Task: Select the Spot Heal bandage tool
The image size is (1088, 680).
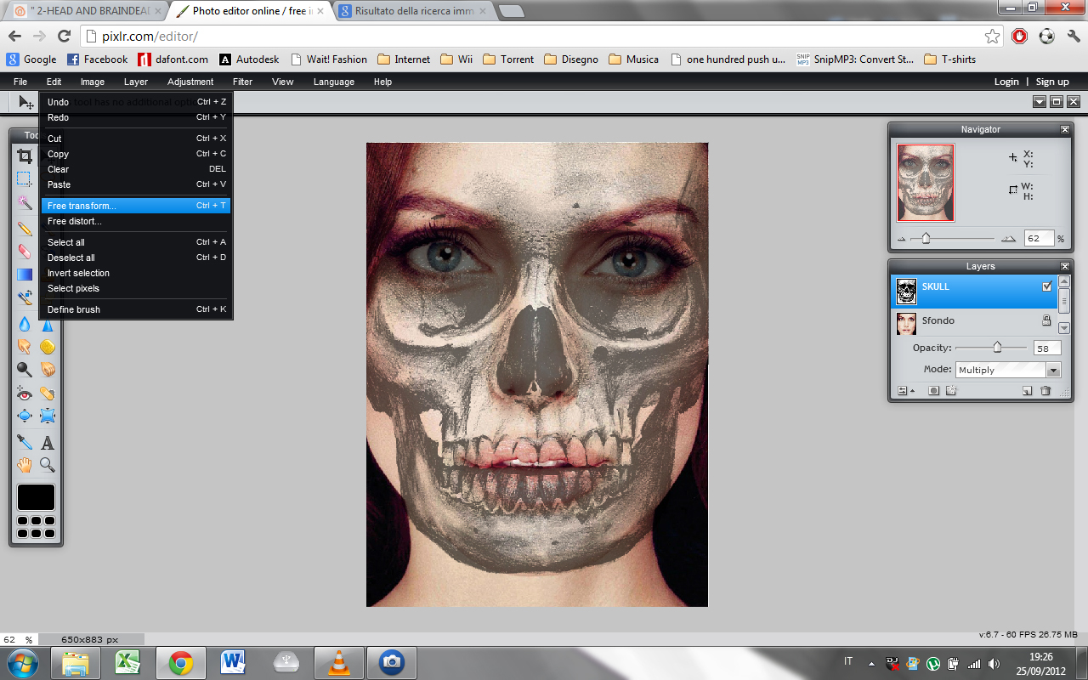Action: point(48,394)
